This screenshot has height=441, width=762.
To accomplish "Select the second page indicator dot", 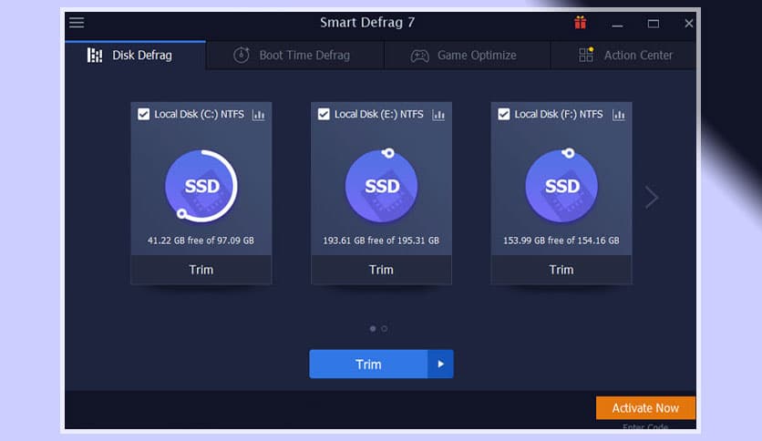I will 385,329.
